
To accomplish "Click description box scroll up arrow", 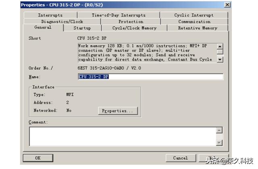I will tap(220, 47).
